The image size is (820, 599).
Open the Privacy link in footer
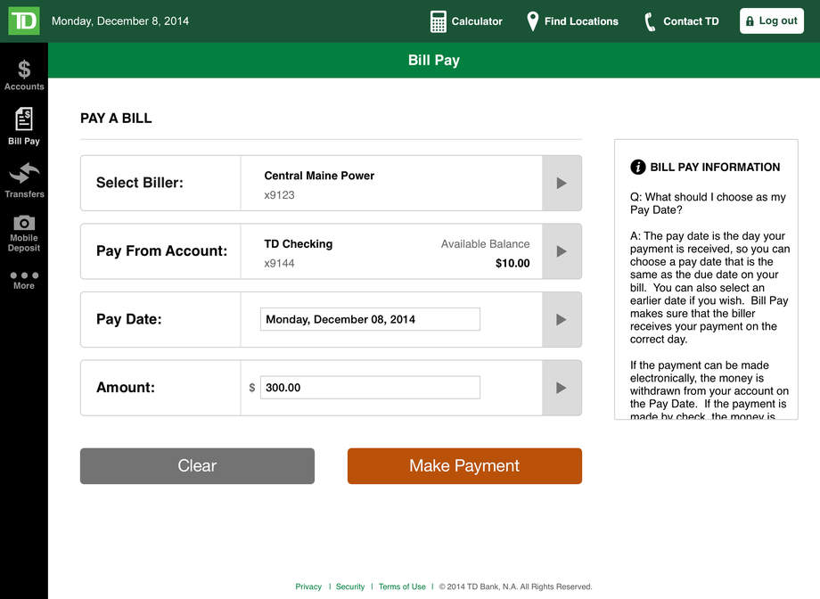point(308,587)
